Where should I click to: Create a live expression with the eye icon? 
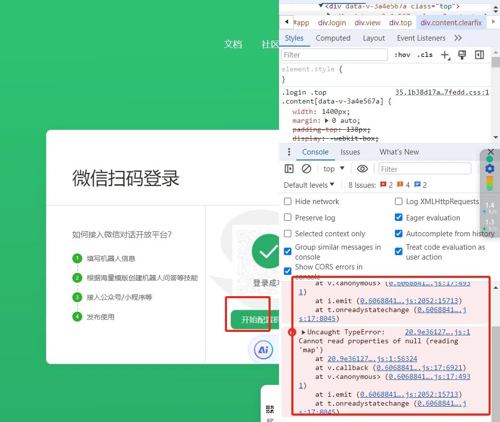click(x=362, y=168)
